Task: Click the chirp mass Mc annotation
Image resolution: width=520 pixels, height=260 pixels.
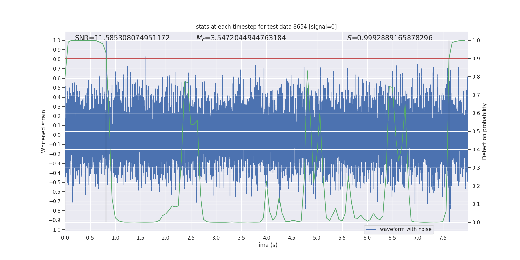Action: (241, 38)
